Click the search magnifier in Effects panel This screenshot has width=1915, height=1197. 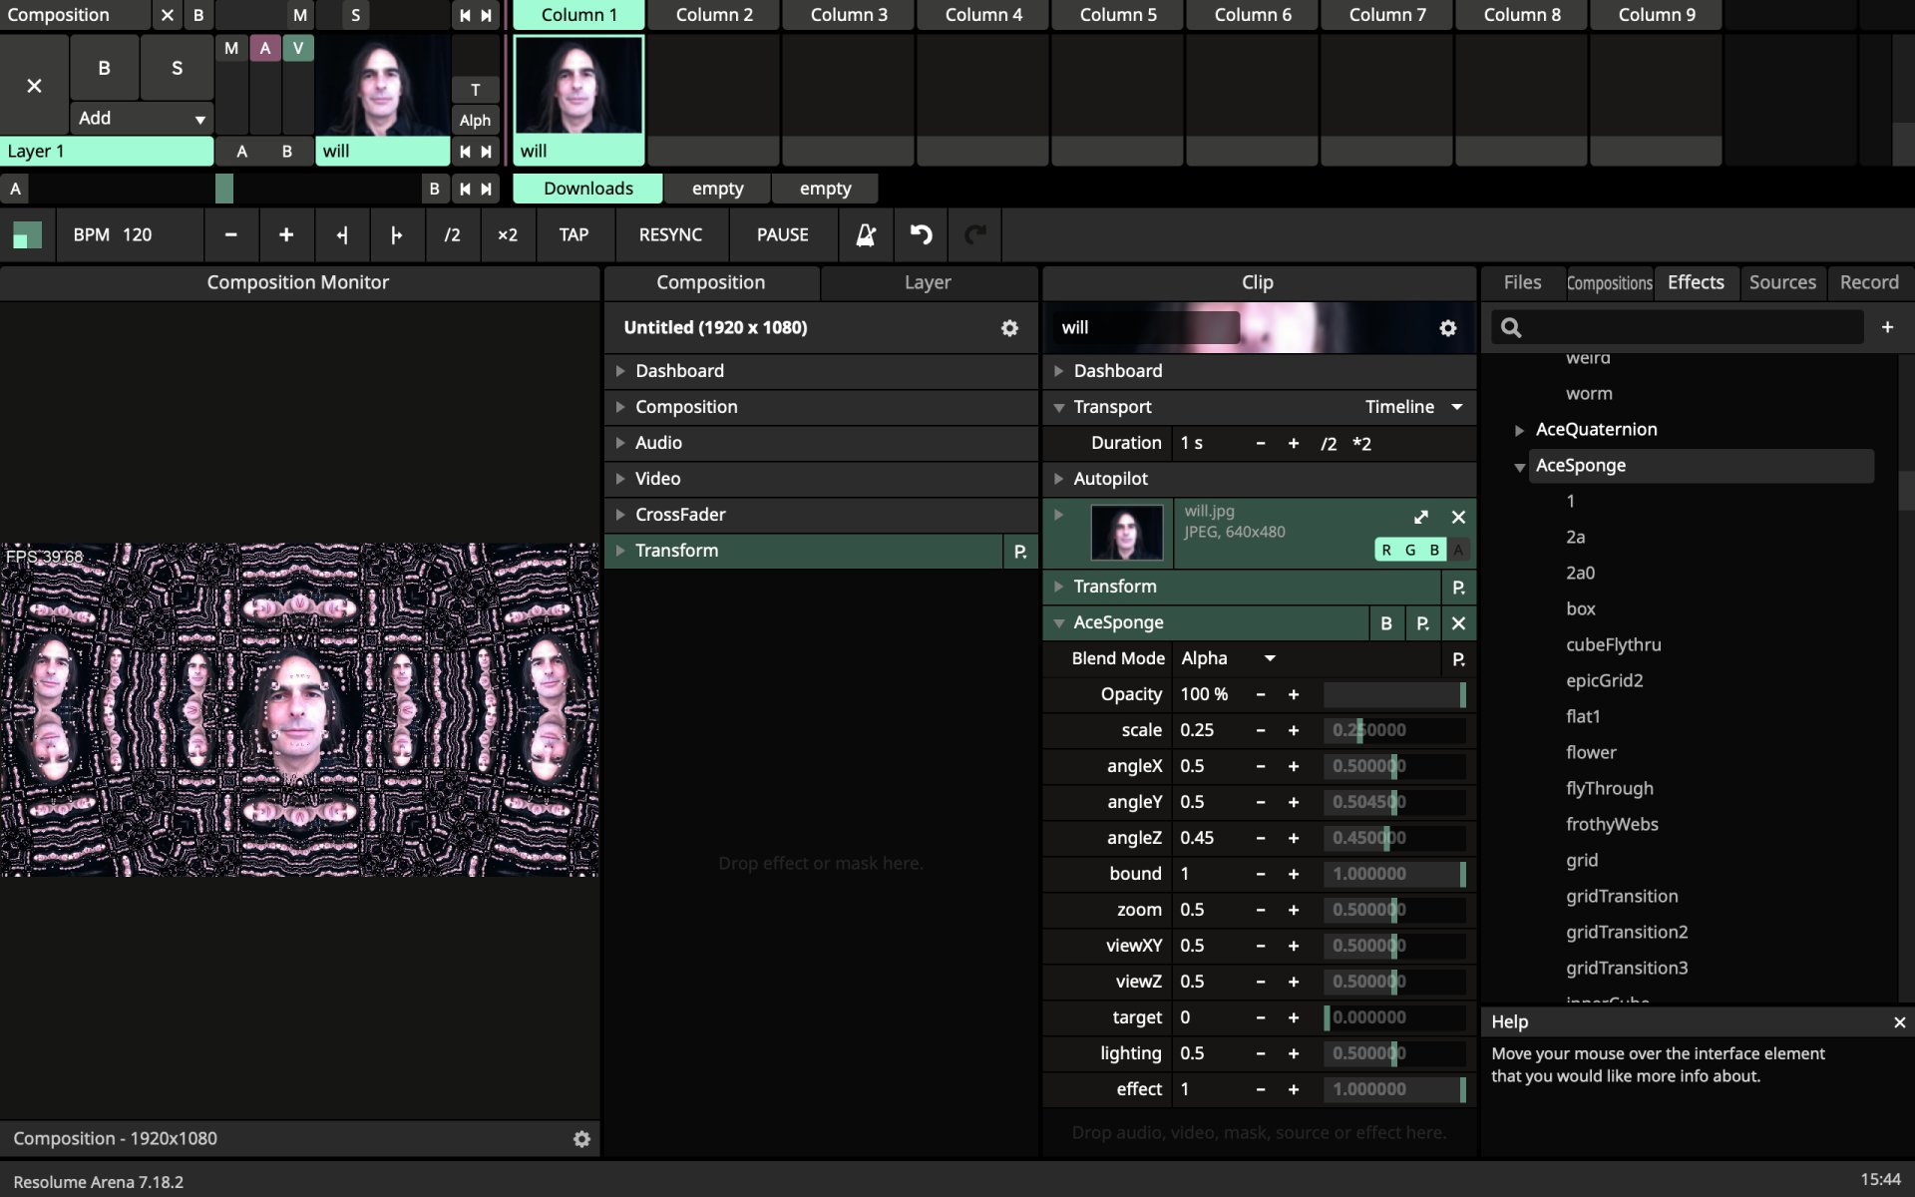[1511, 327]
